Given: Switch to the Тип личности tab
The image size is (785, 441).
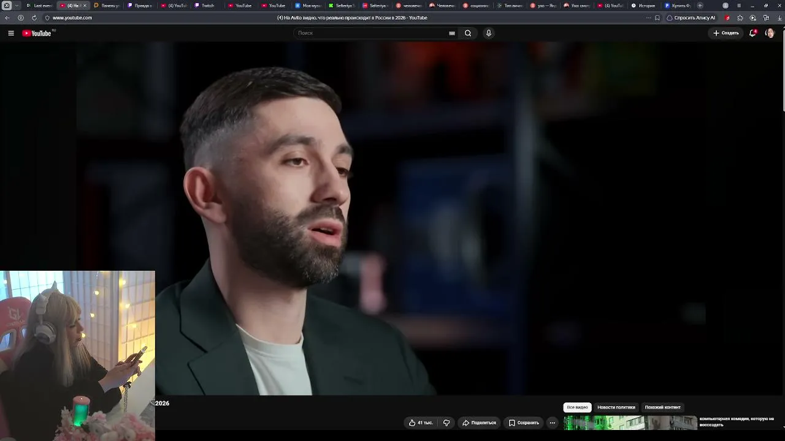Looking at the screenshot, I should (509, 6).
